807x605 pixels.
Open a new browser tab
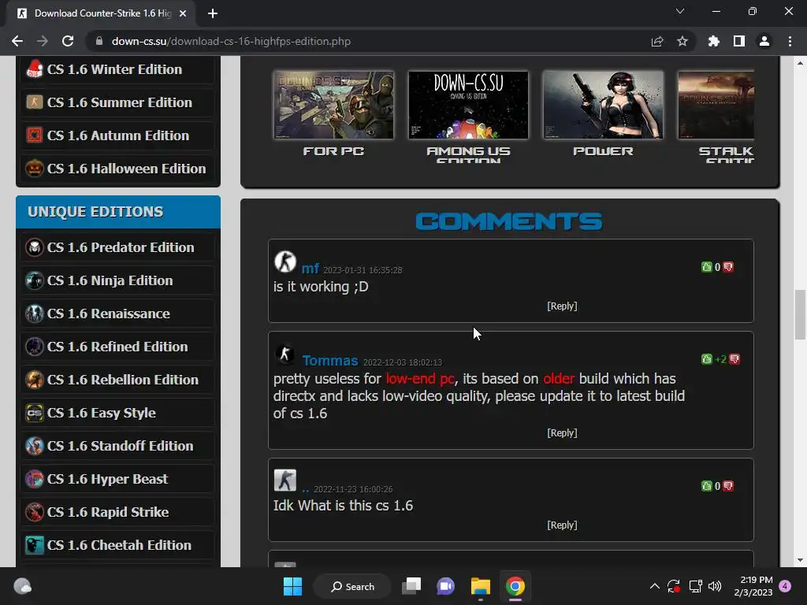coord(213,13)
